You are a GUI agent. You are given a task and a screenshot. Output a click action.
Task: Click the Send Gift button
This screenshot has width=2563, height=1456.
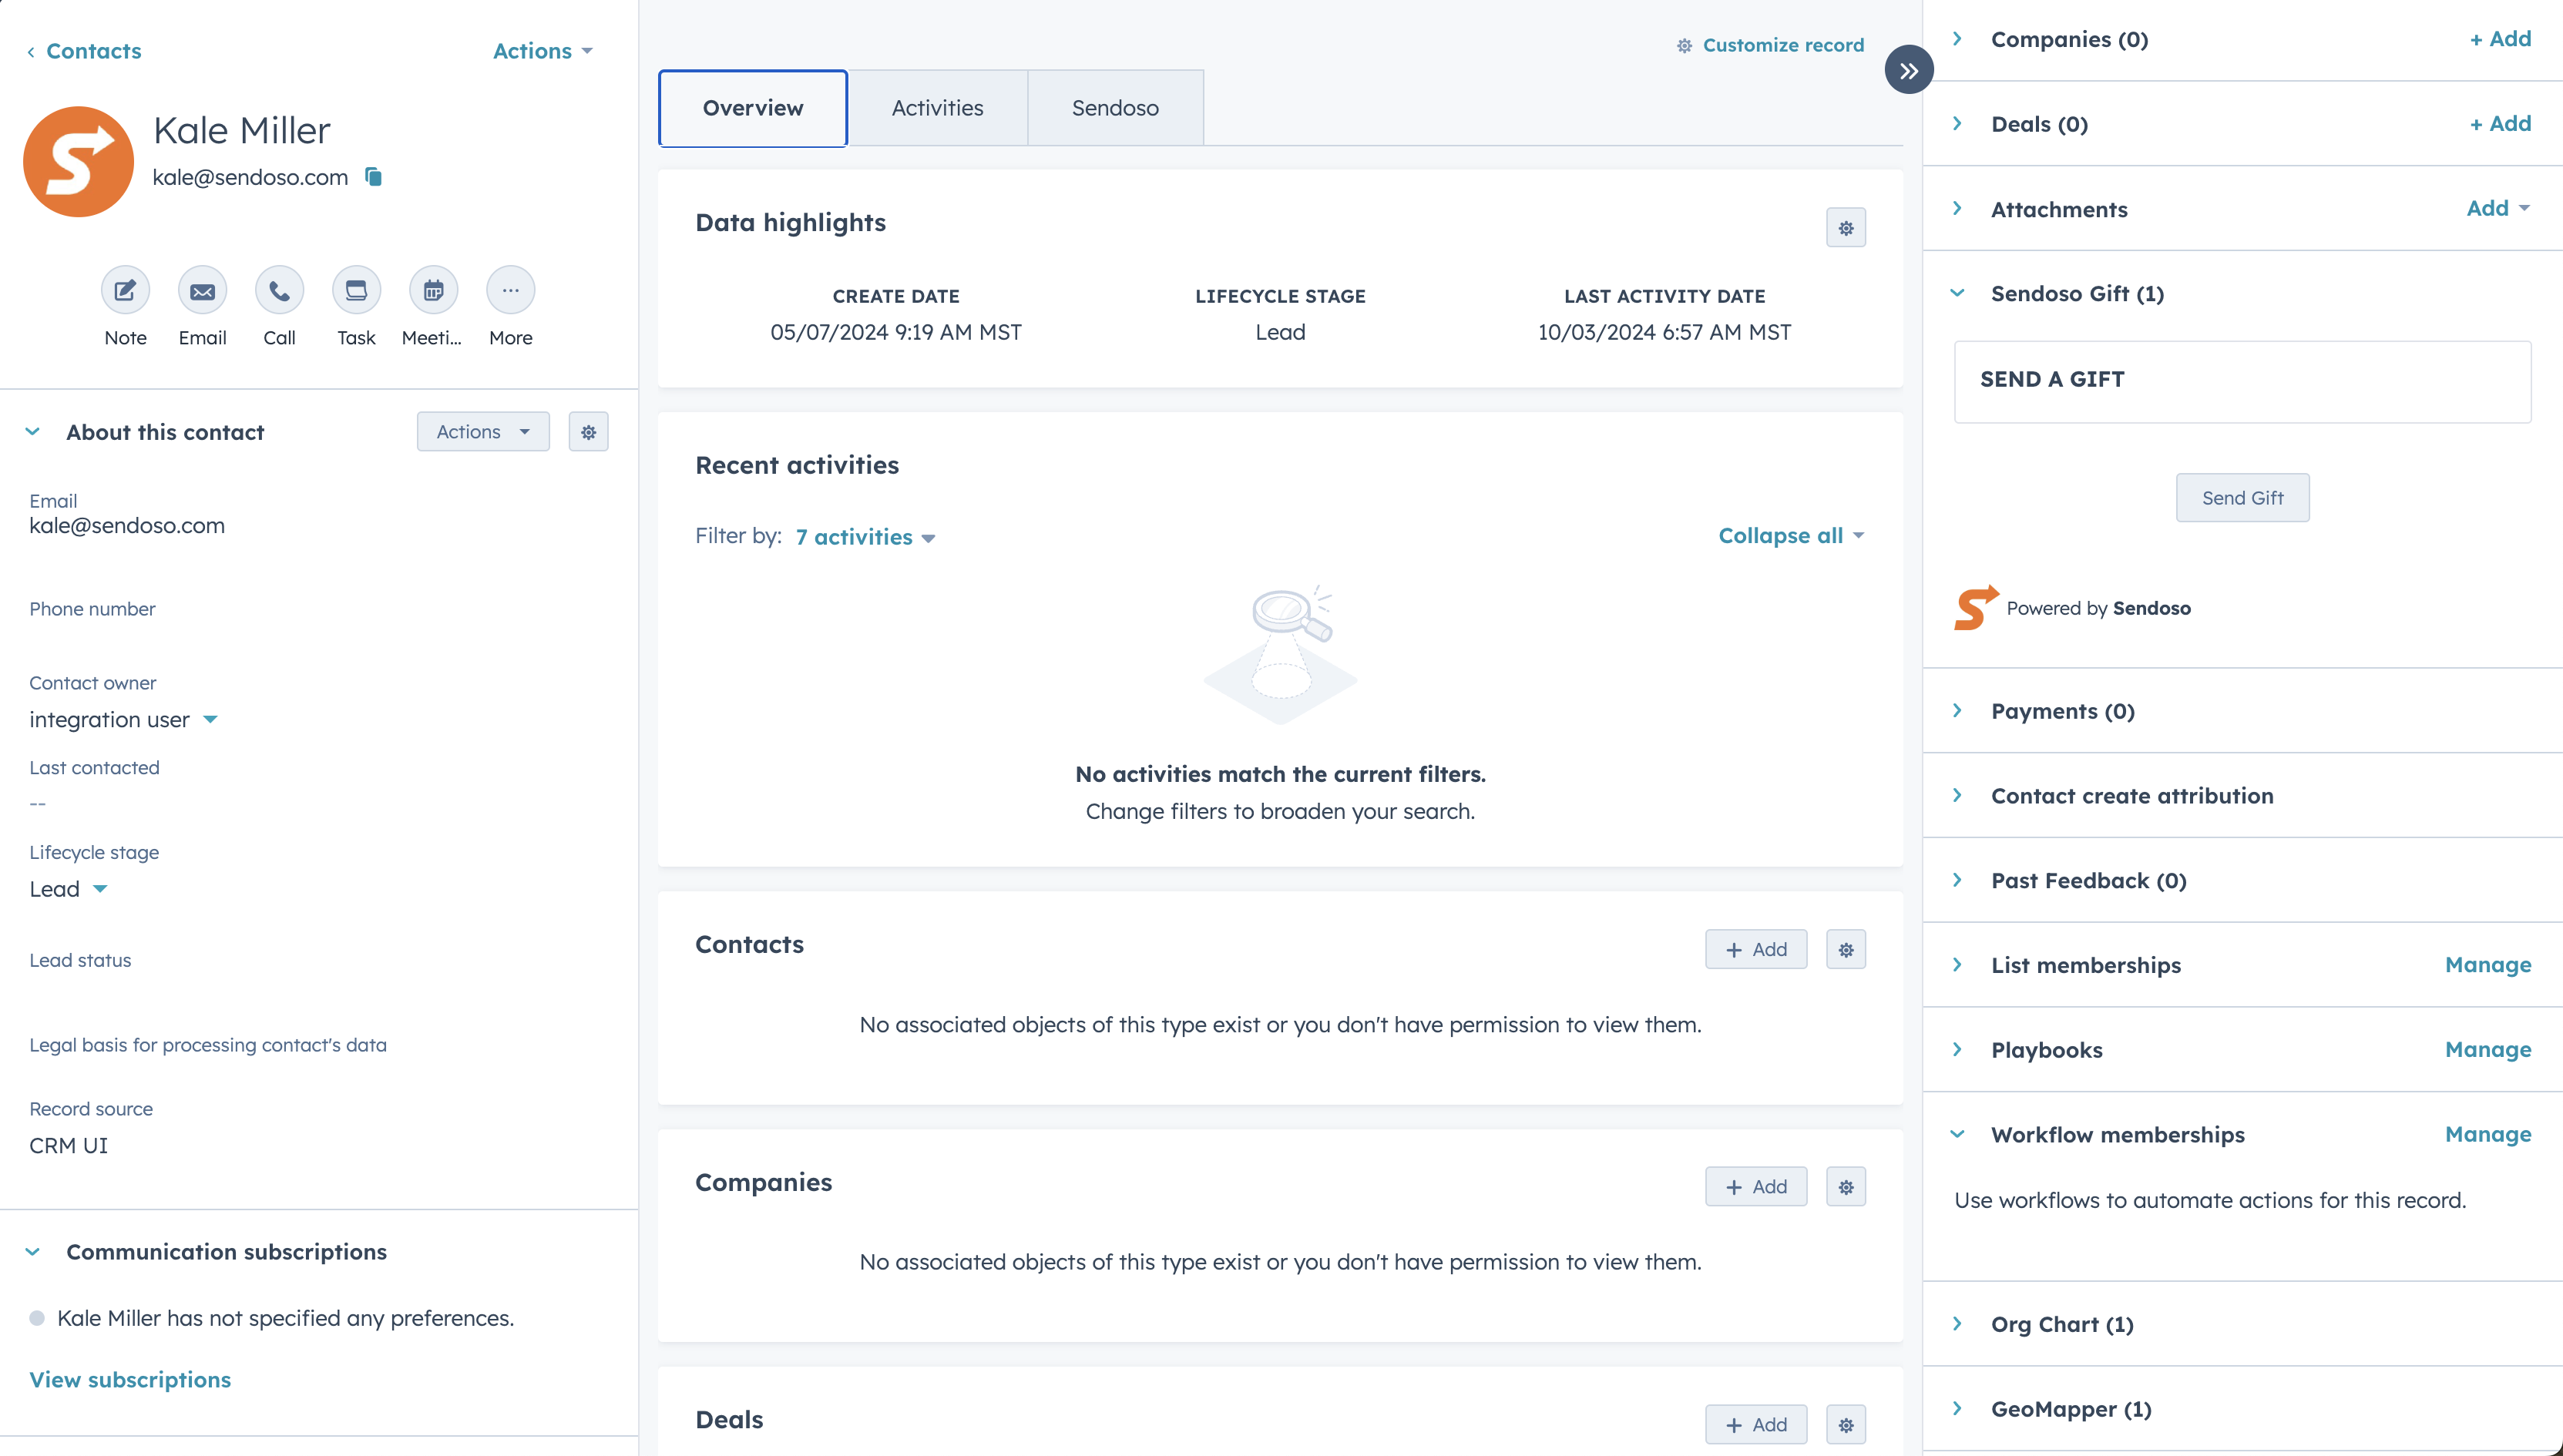(x=2242, y=498)
